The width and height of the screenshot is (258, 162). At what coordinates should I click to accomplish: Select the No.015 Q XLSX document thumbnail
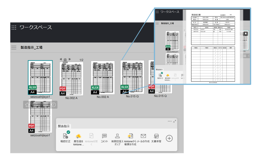[x=132, y=77]
